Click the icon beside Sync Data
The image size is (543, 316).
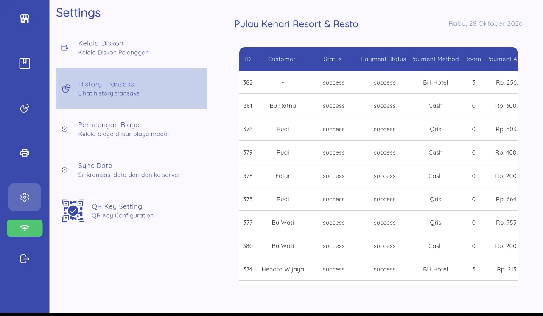click(65, 170)
